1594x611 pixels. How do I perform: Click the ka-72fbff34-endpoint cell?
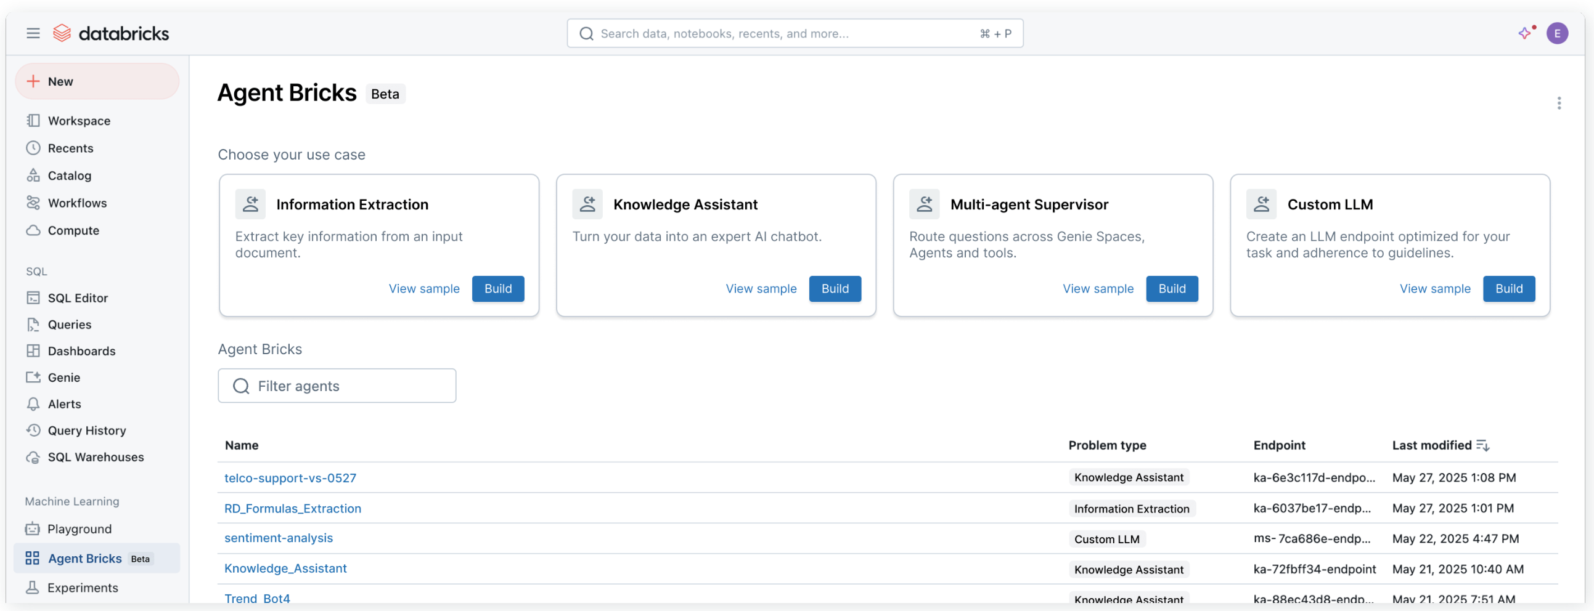(1314, 569)
